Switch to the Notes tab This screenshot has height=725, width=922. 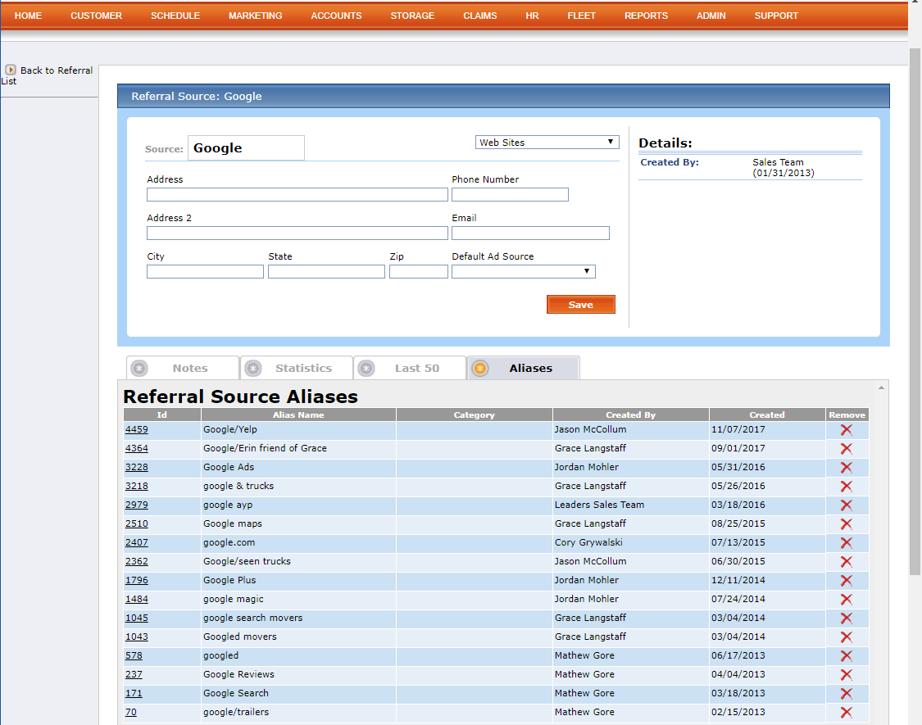tap(183, 368)
